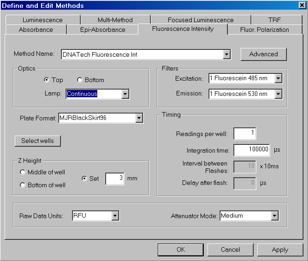308x261 pixels.
Task: Click the Integration time input field
Action: point(251,150)
